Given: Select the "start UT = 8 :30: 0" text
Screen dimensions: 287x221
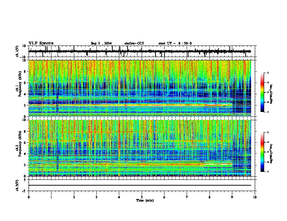Looking at the screenshot, I should tap(175, 43).
